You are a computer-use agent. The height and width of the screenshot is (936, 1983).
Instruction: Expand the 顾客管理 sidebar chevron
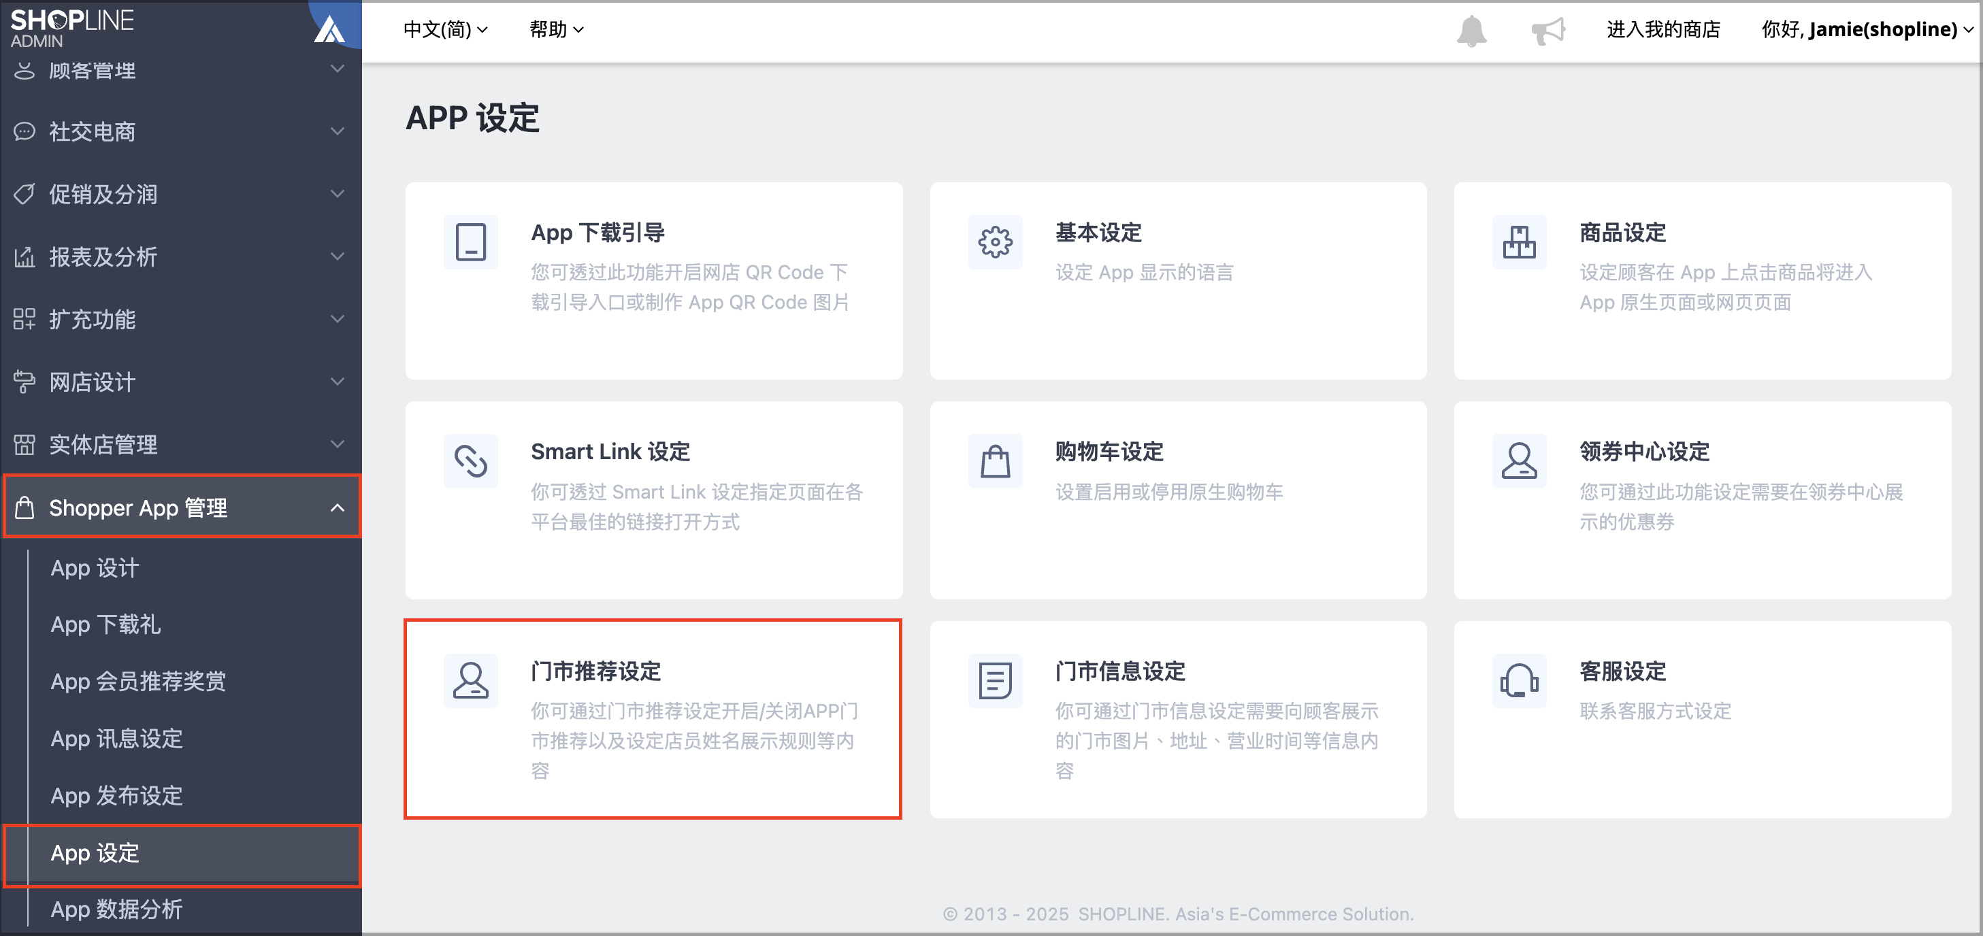[x=337, y=69]
